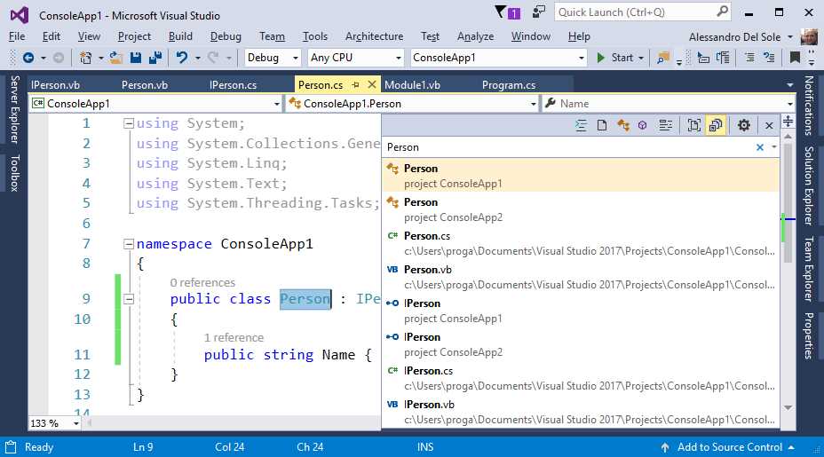Collapse the using directives region
Viewport: 824px width, 457px height.
click(x=128, y=123)
